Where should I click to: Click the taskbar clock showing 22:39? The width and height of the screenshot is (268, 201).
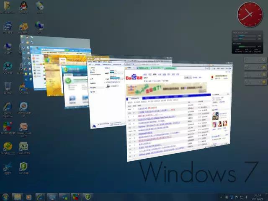258,197
